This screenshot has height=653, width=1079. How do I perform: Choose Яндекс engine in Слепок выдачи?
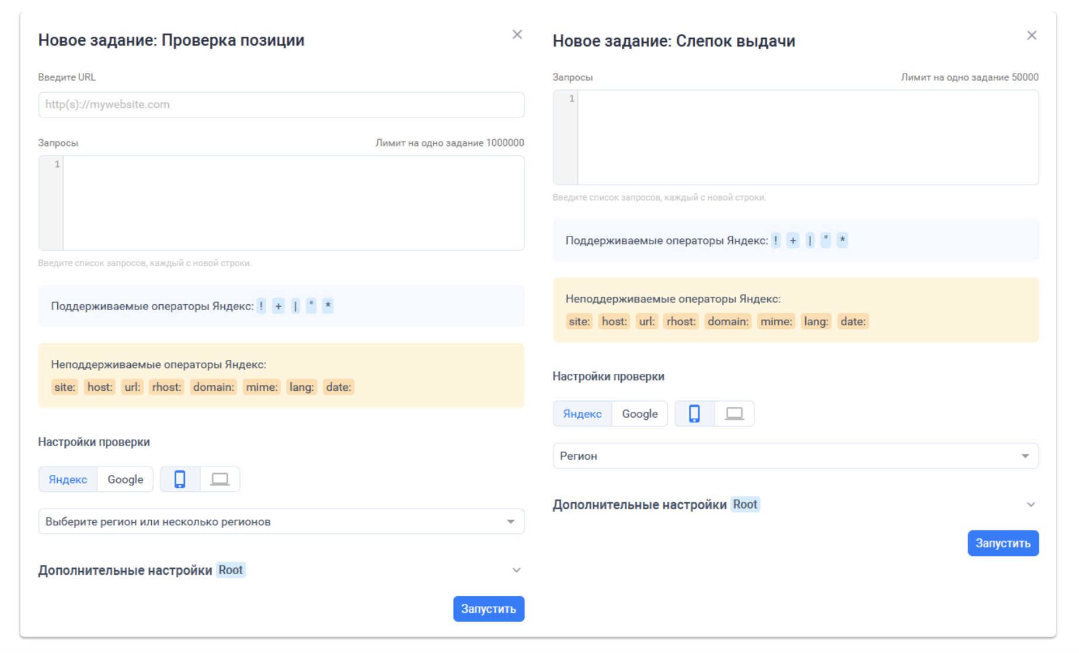point(582,414)
